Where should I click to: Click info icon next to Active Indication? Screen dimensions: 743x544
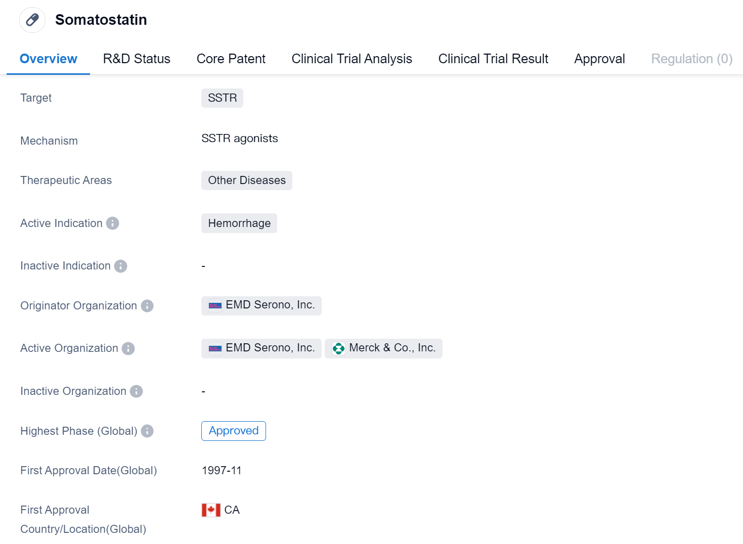coord(112,223)
